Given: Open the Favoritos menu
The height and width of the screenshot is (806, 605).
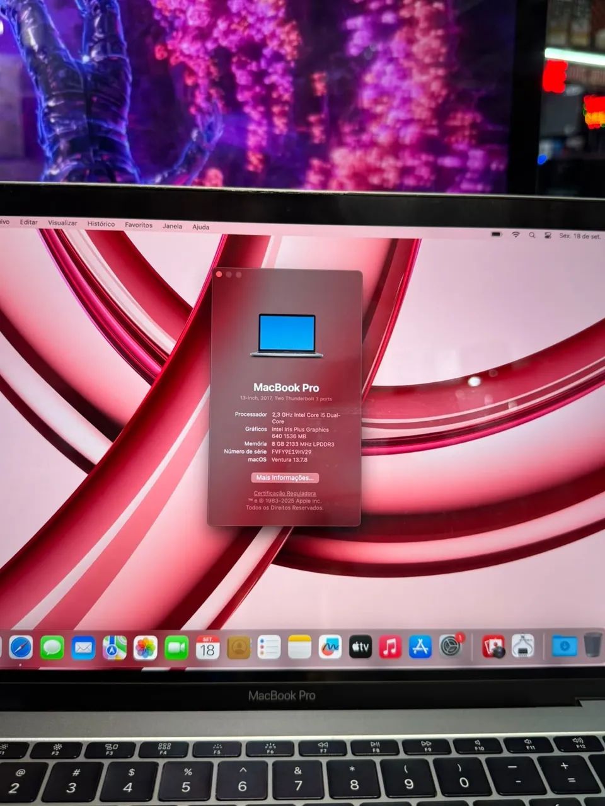Looking at the screenshot, I should click(x=139, y=225).
